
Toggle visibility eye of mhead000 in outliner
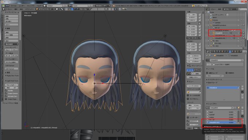click(239, 33)
